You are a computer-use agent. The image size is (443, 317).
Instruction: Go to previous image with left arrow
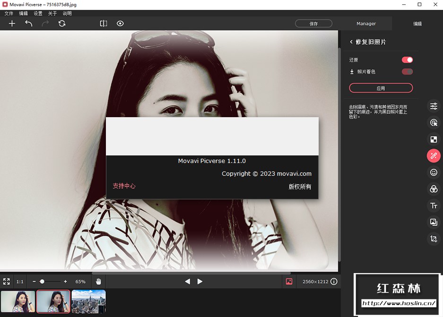tap(187, 282)
